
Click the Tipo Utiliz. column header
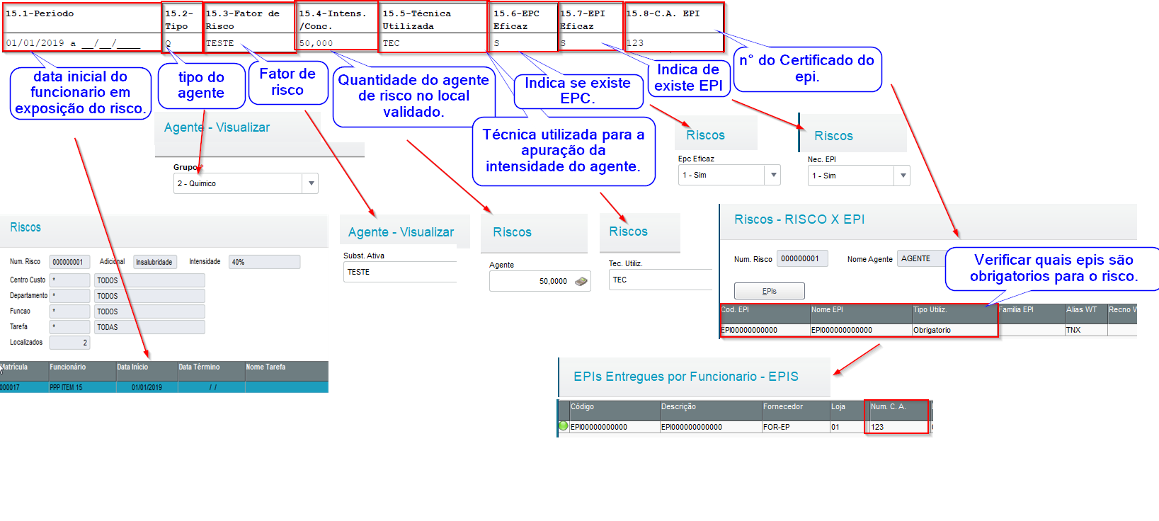coord(954,314)
